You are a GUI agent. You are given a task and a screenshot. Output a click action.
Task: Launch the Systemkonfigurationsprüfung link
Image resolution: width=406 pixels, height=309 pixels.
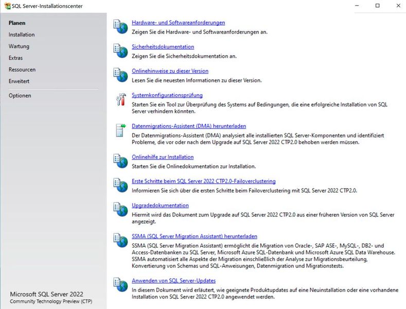167,95
